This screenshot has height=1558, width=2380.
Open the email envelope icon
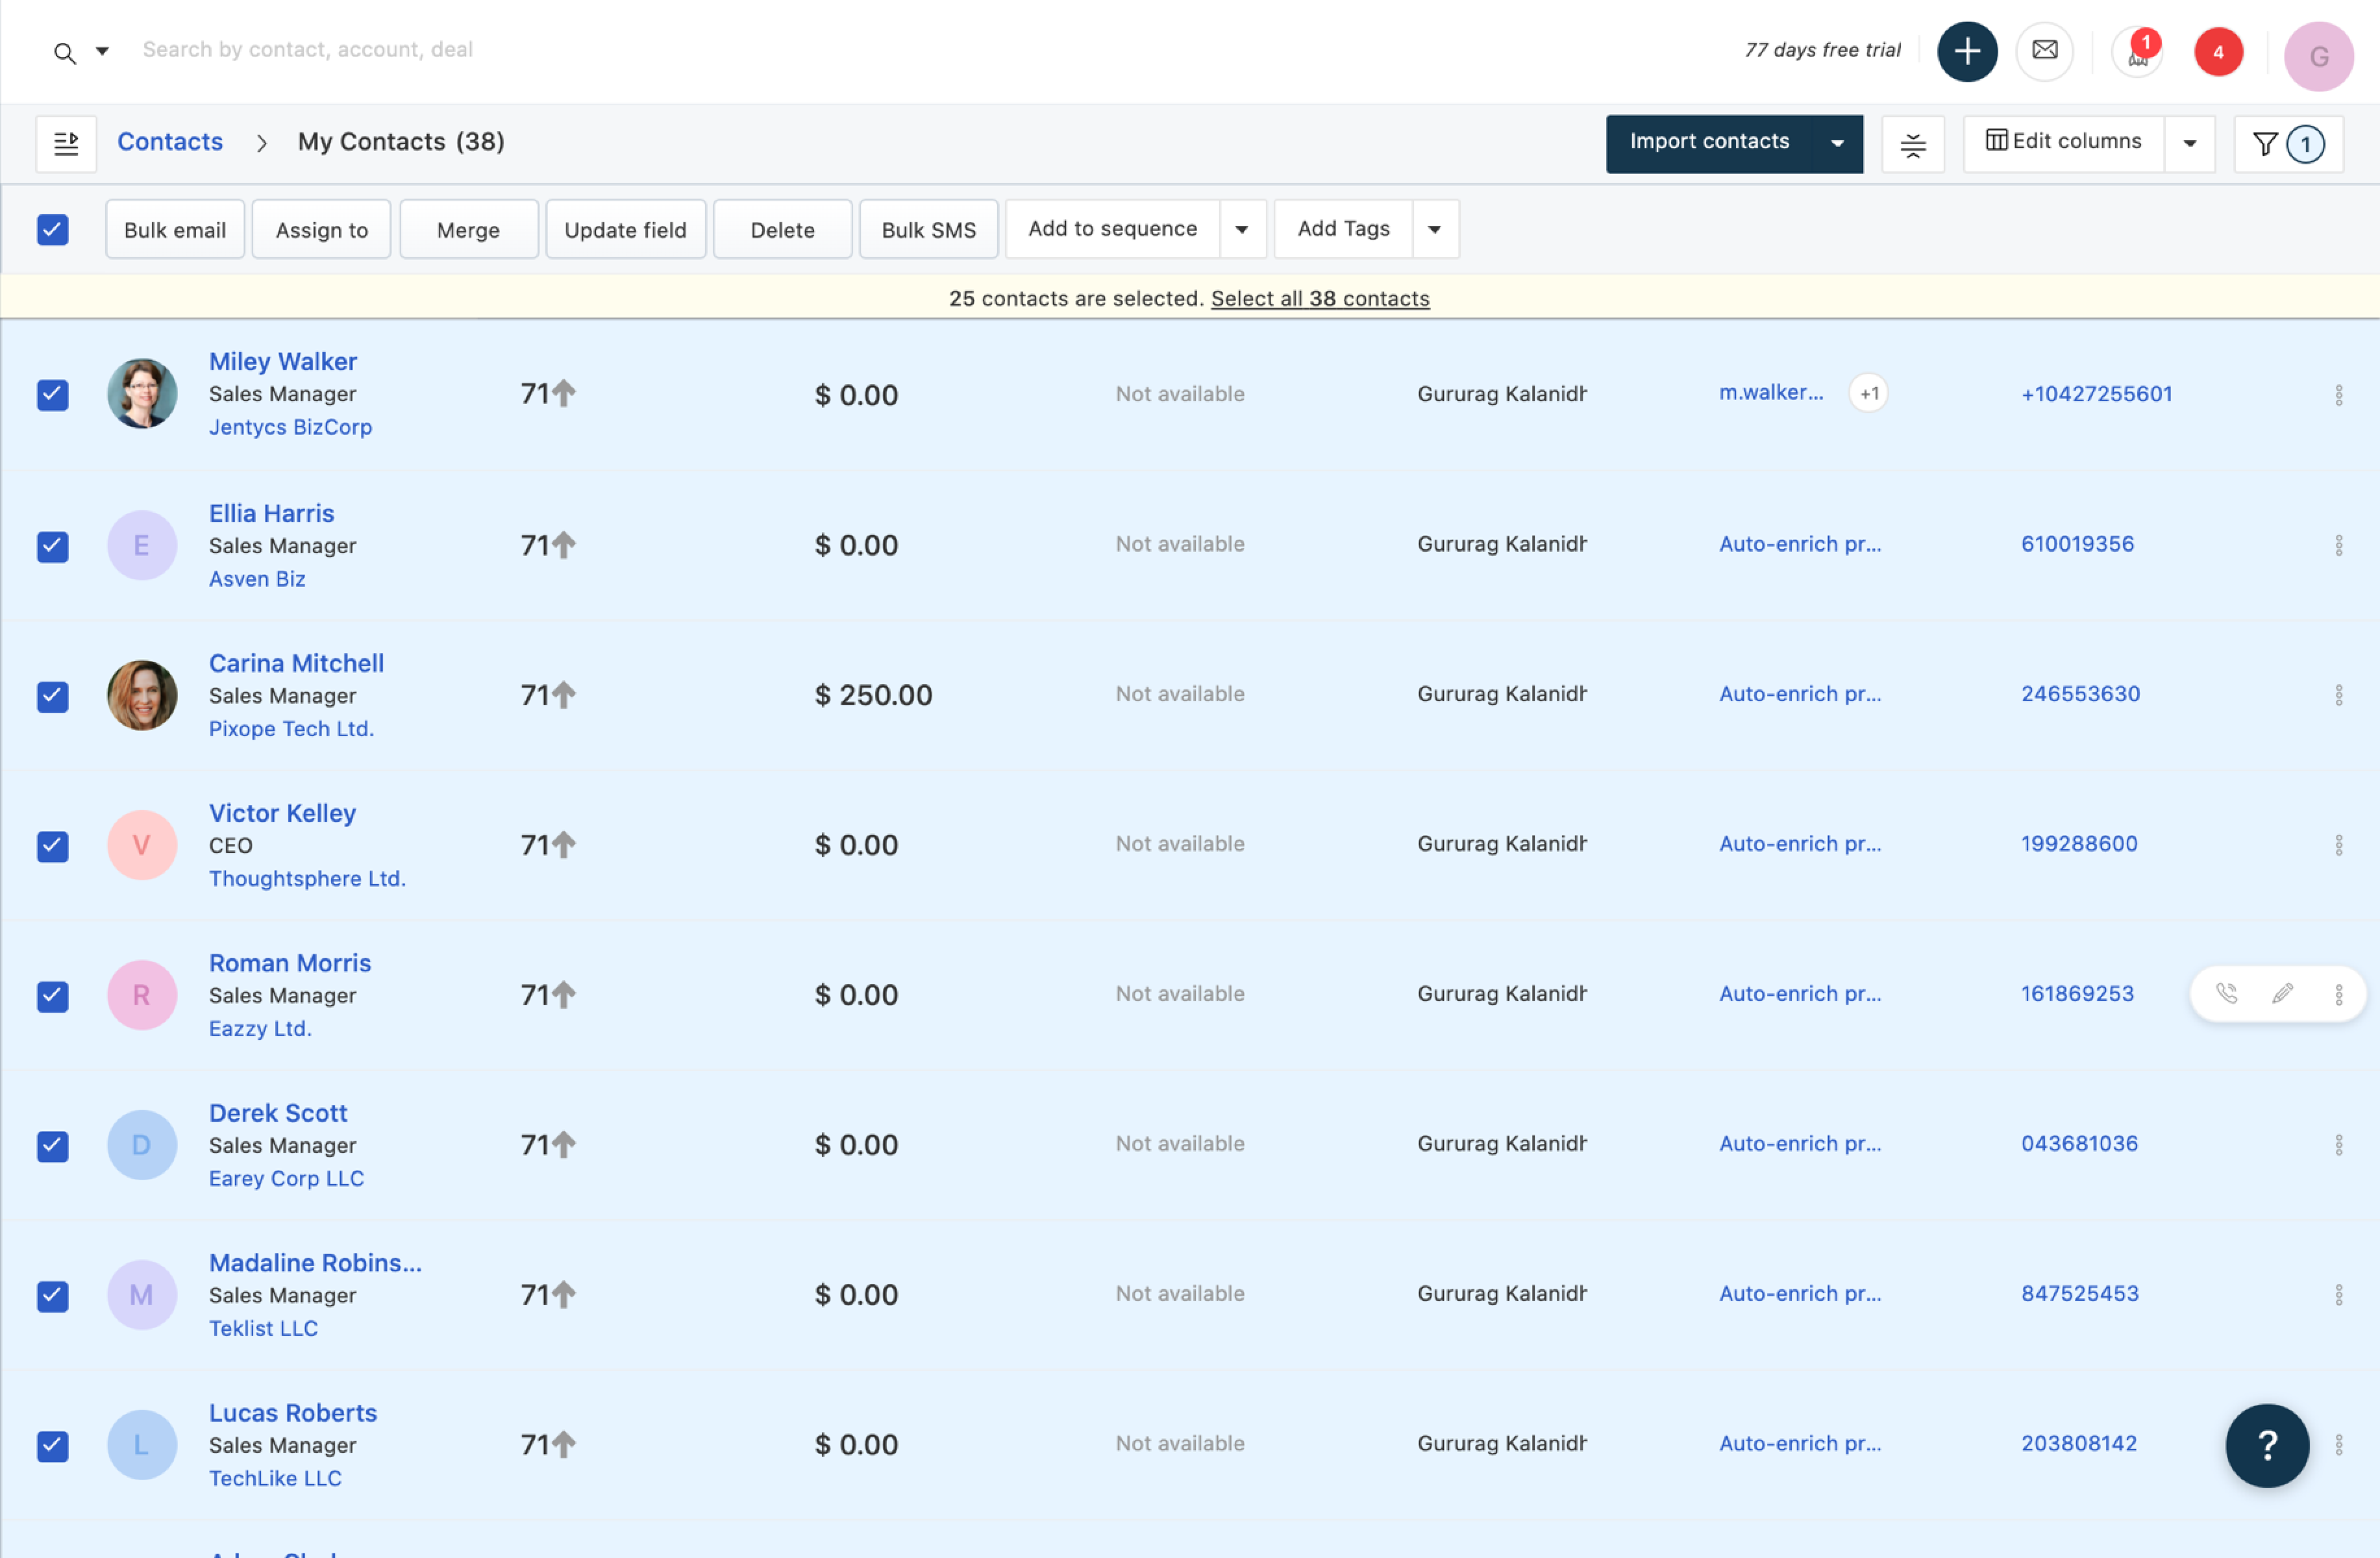click(2044, 51)
